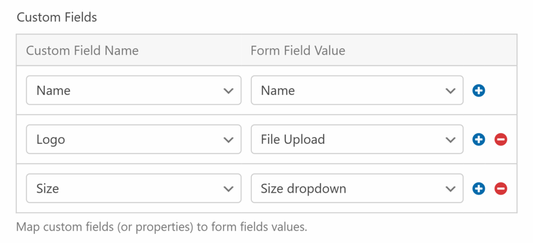Screen dimensions: 533x243
Task: Click the plus icon in the Logo row
Action: [x=479, y=139]
